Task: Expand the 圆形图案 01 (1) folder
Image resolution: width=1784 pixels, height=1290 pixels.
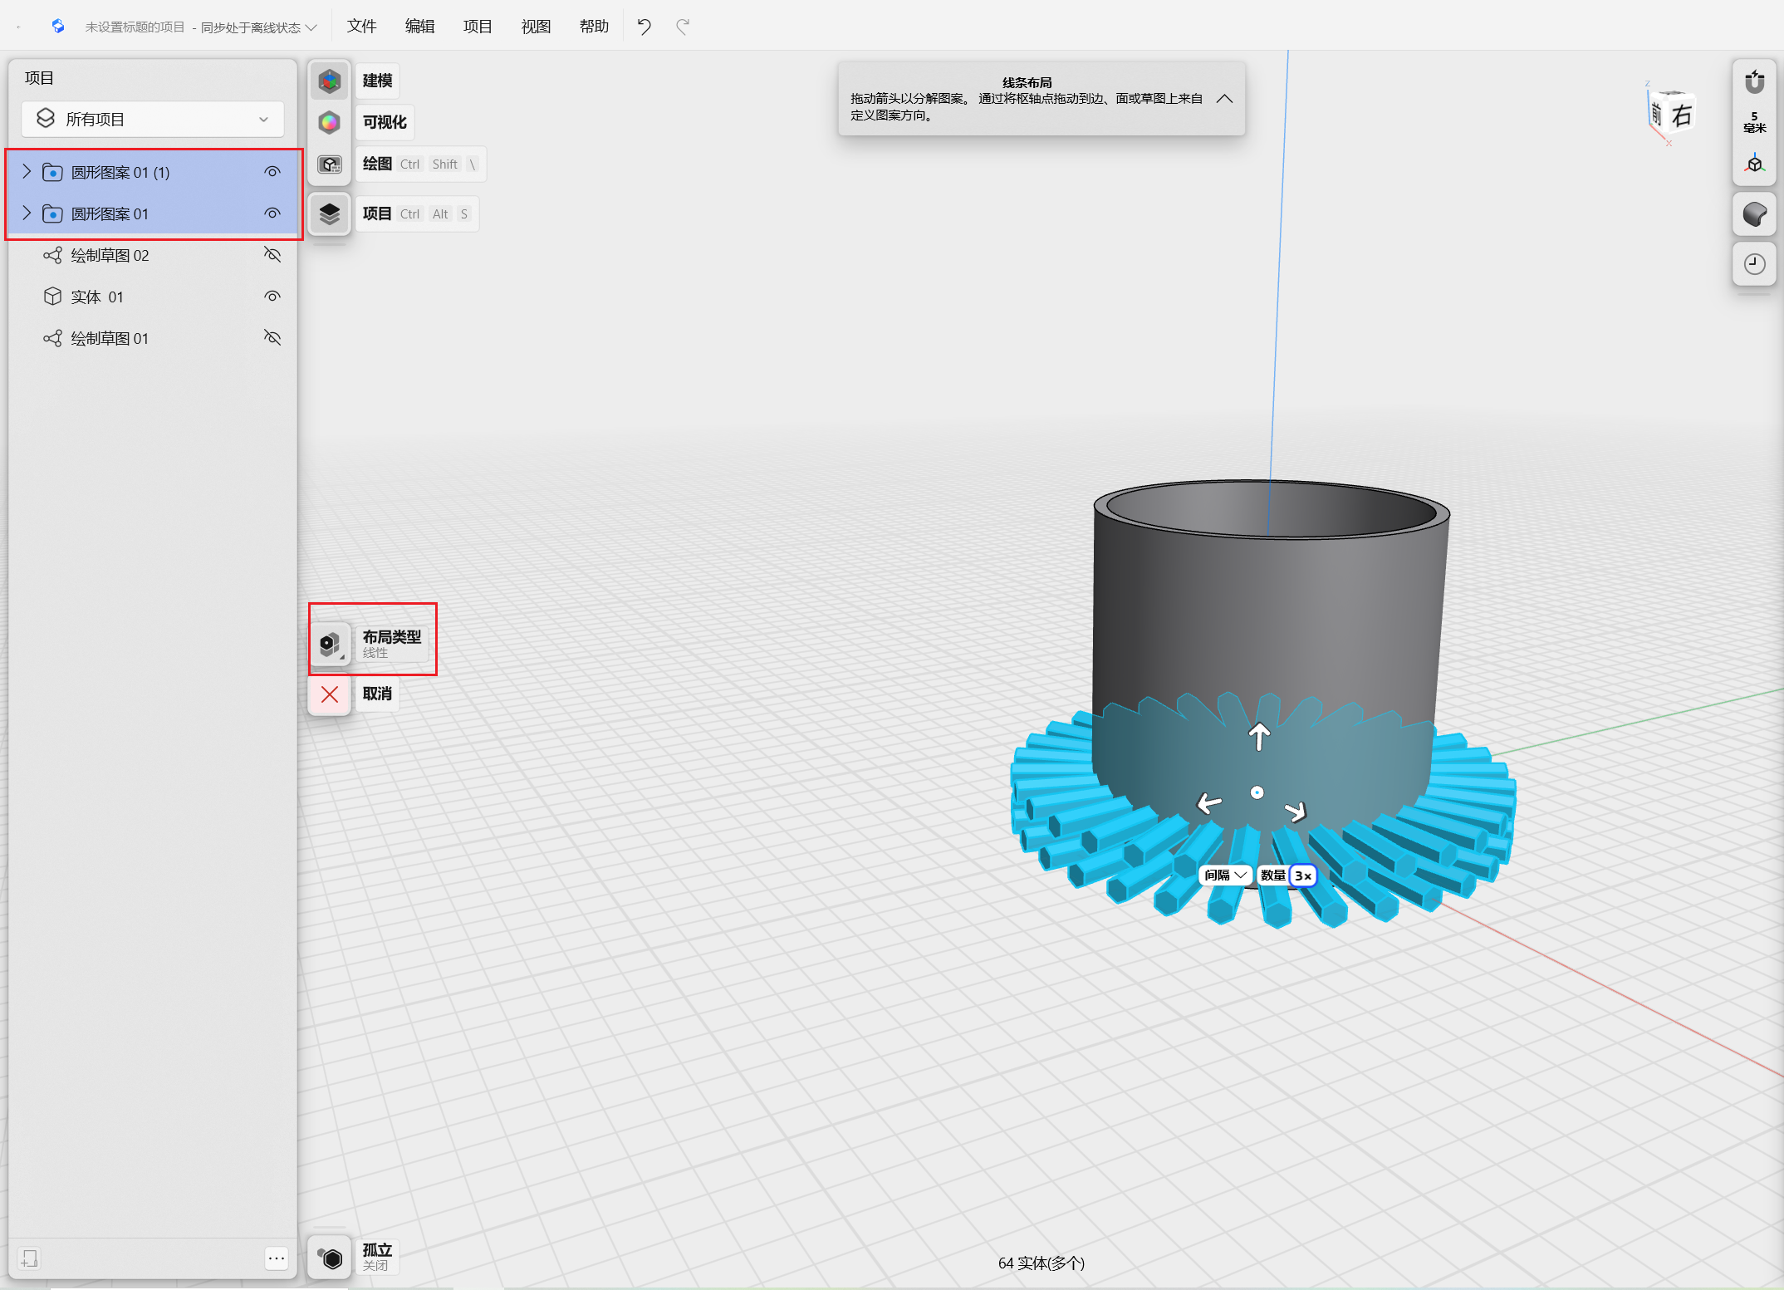Action: (x=27, y=172)
